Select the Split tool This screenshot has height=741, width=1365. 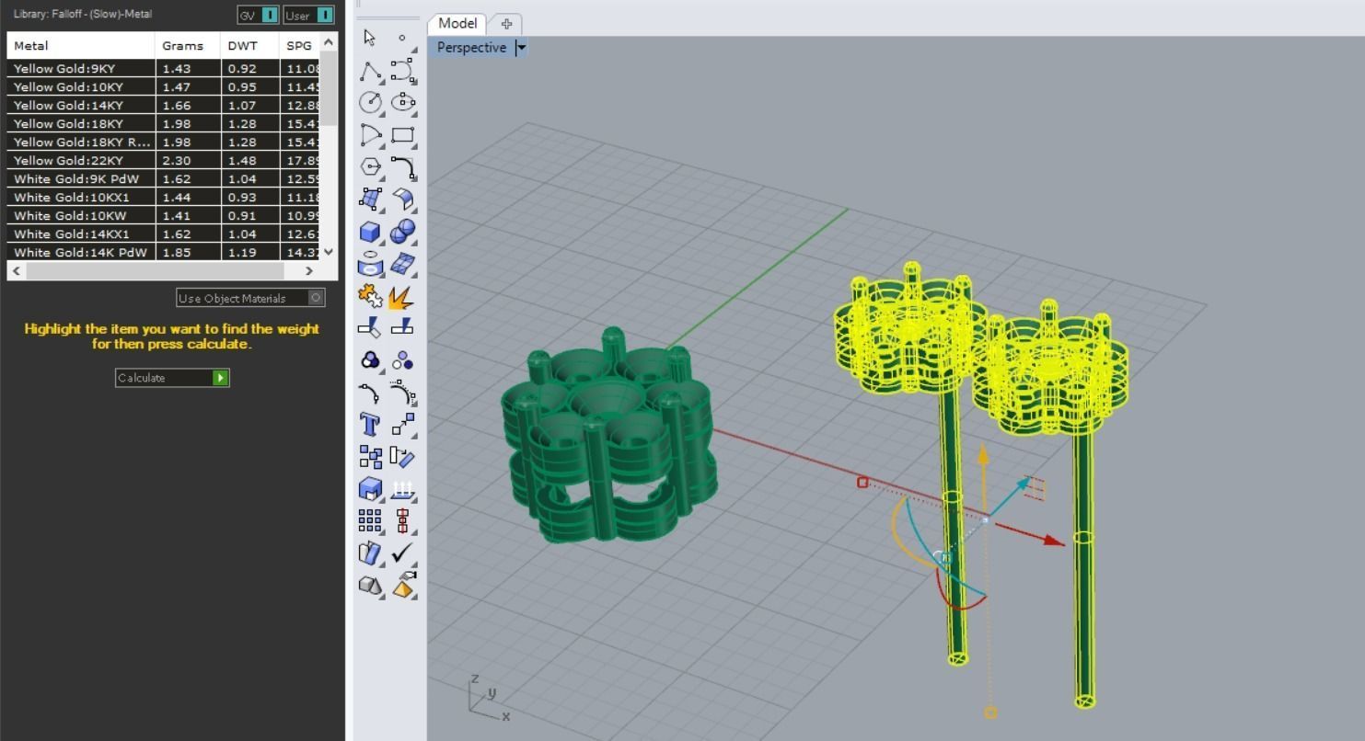(x=402, y=327)
